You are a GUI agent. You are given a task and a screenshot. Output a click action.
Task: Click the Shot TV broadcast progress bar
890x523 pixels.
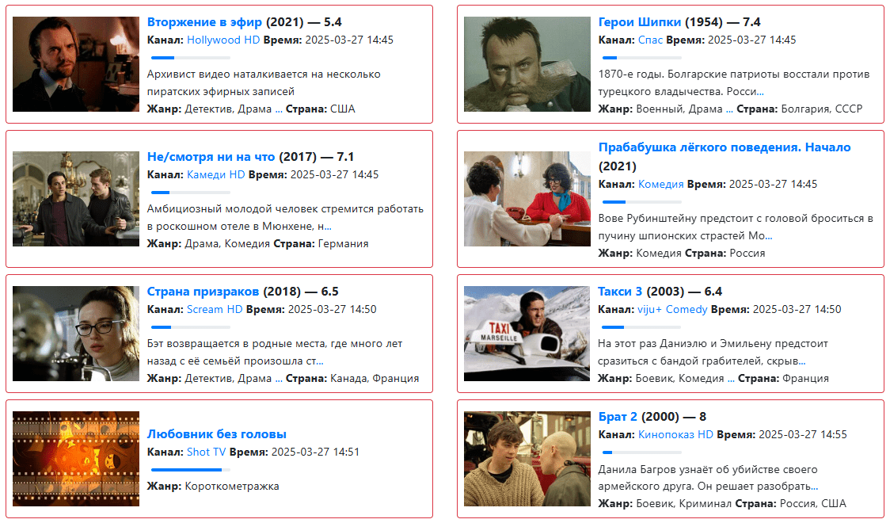[191, 470]
